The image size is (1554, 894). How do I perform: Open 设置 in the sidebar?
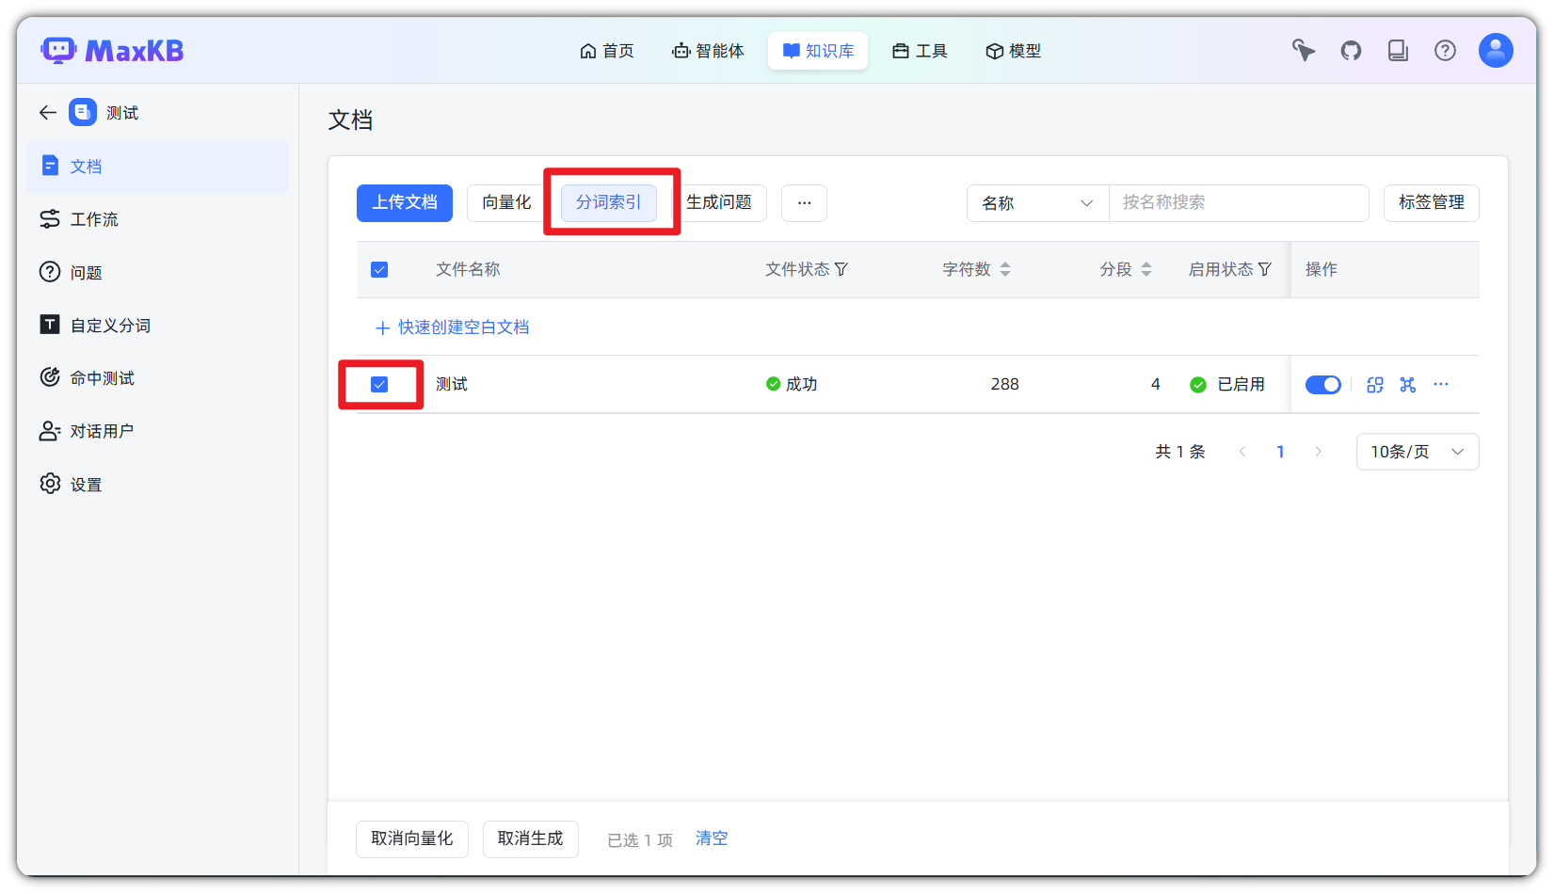[x=158, y=484]
